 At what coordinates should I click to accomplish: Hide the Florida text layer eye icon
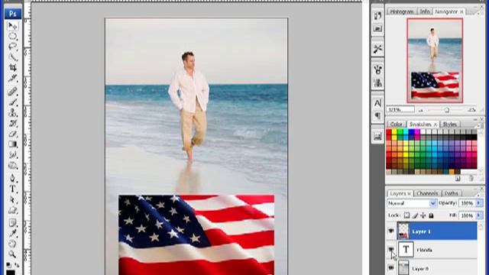pyautogui.click(x=391, y=249)
